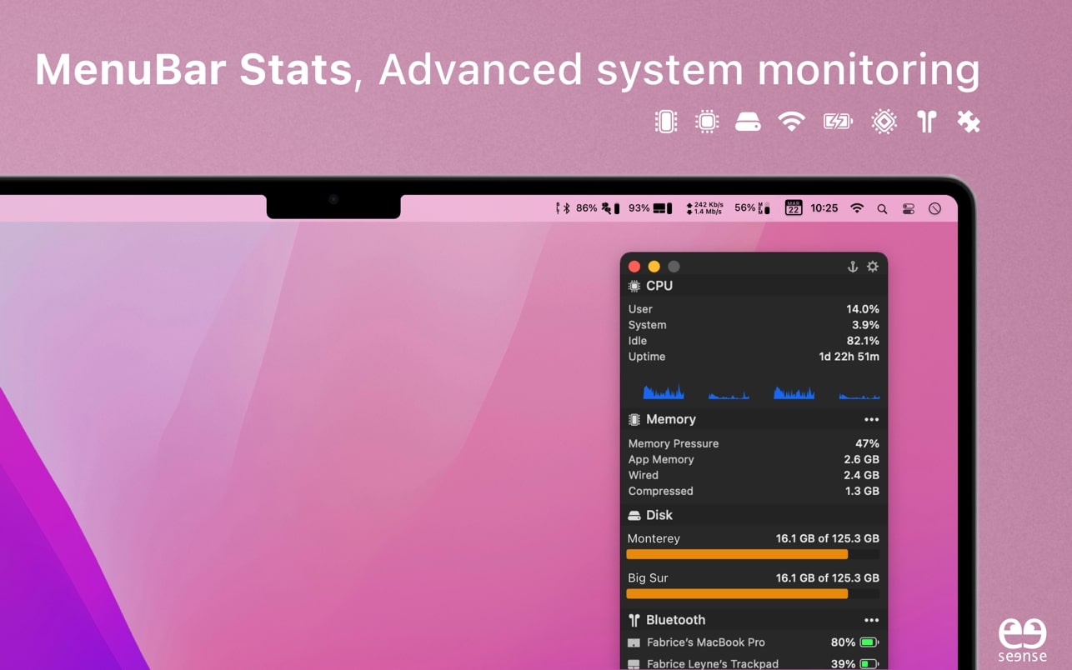Click the Bluetooth battery indicator showing 86%
1072x670 pixels.
[x=586, y=207]
